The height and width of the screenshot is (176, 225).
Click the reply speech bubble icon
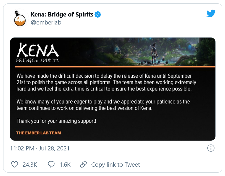click(51, 165)
